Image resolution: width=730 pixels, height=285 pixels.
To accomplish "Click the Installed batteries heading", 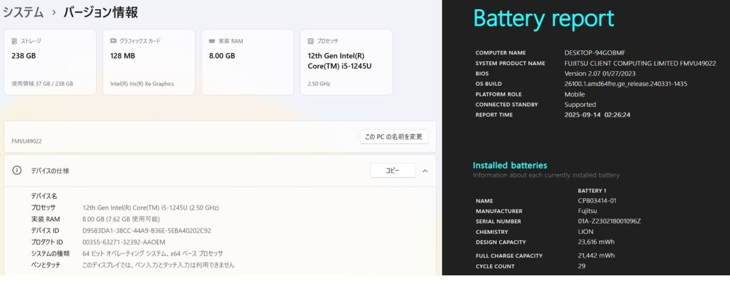I will pos(510,165).
